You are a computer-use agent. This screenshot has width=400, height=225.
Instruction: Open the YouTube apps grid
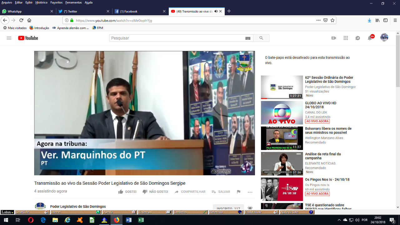pos(346,38)
